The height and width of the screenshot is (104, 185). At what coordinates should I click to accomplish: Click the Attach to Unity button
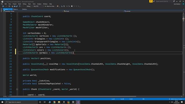(x=49, y=6)
